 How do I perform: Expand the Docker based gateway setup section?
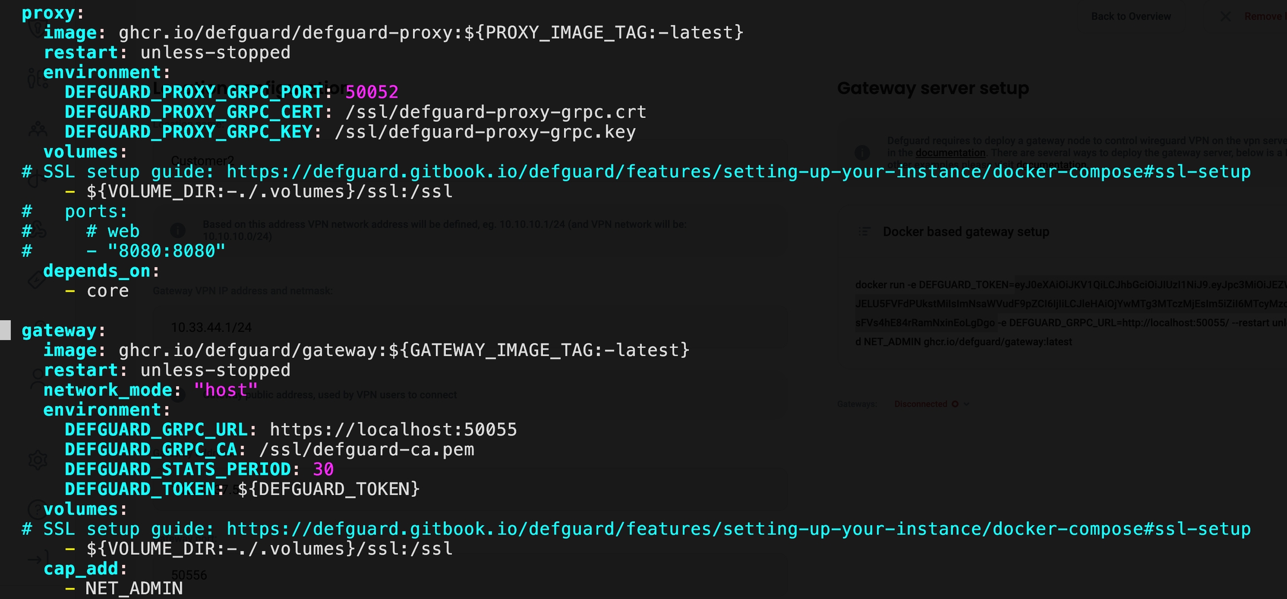point(966,231)
